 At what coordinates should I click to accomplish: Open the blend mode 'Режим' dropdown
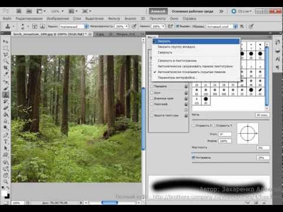[74, 26]
